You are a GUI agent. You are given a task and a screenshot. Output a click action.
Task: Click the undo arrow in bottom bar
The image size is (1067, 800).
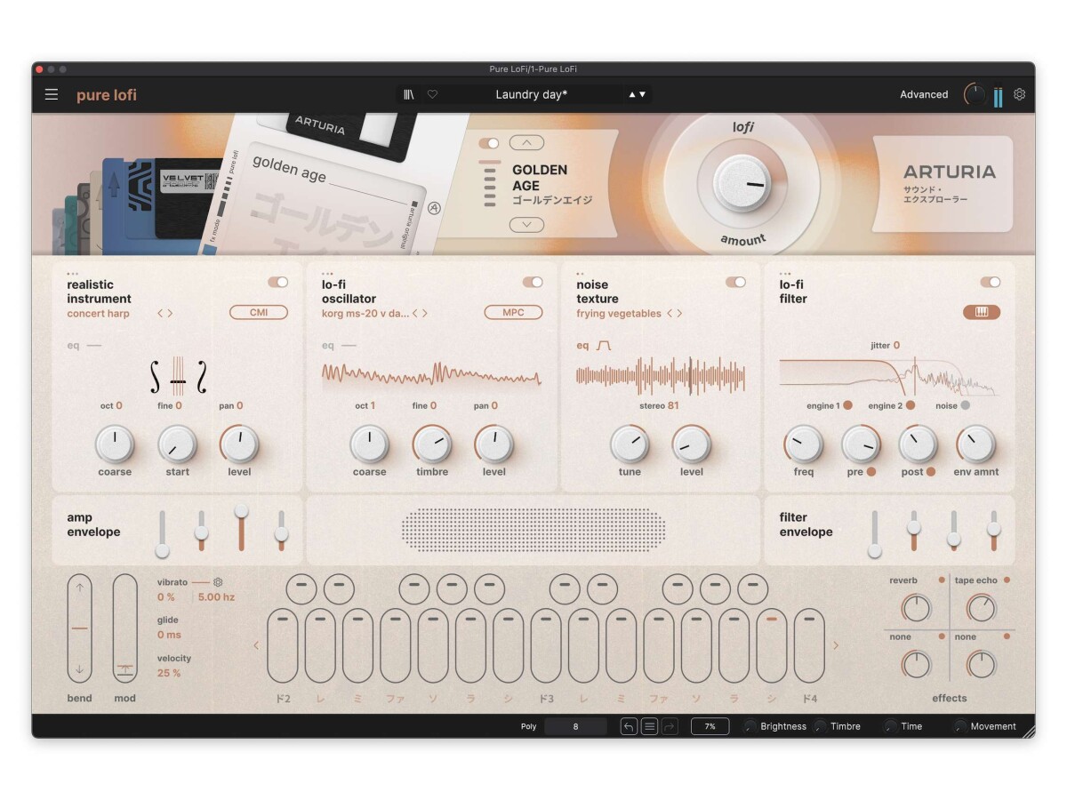629,726
